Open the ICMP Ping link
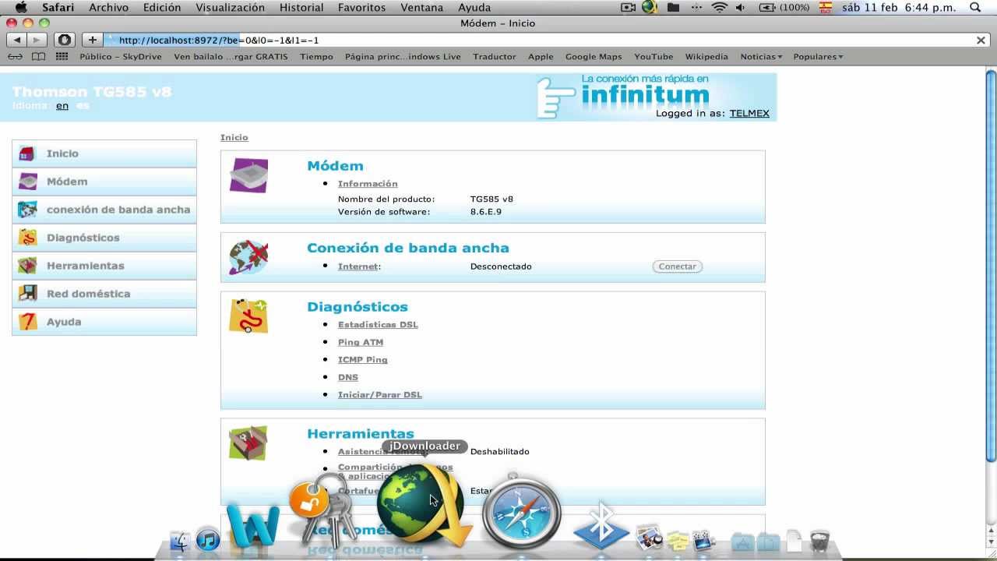This screenshot has width=997, height=561. [363, 360]
